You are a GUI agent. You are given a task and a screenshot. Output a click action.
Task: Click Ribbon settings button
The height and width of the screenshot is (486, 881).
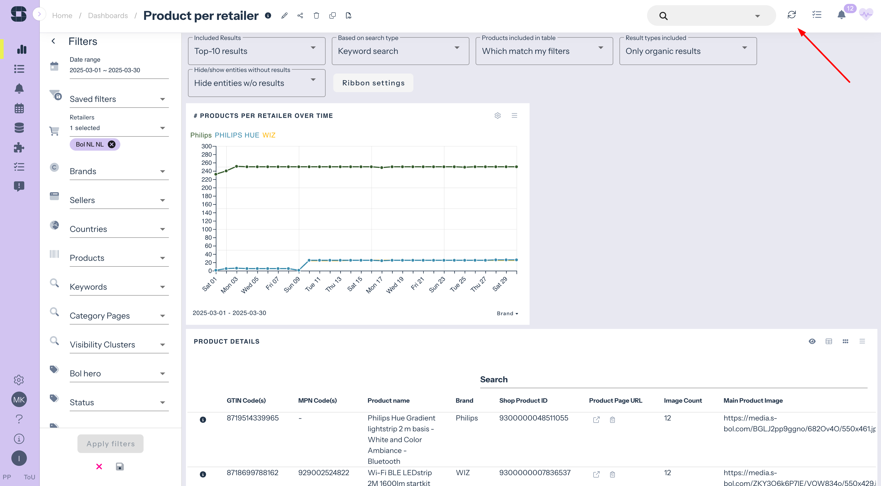click(x=373, y=83)
